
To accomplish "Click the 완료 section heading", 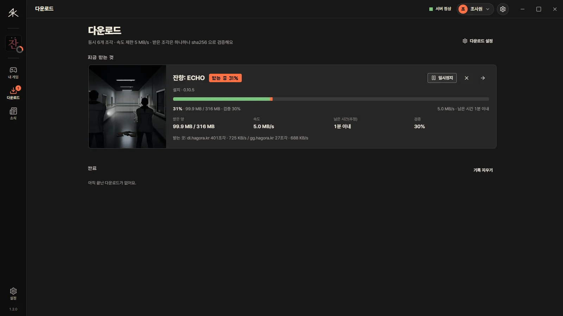I will (92, 168).
